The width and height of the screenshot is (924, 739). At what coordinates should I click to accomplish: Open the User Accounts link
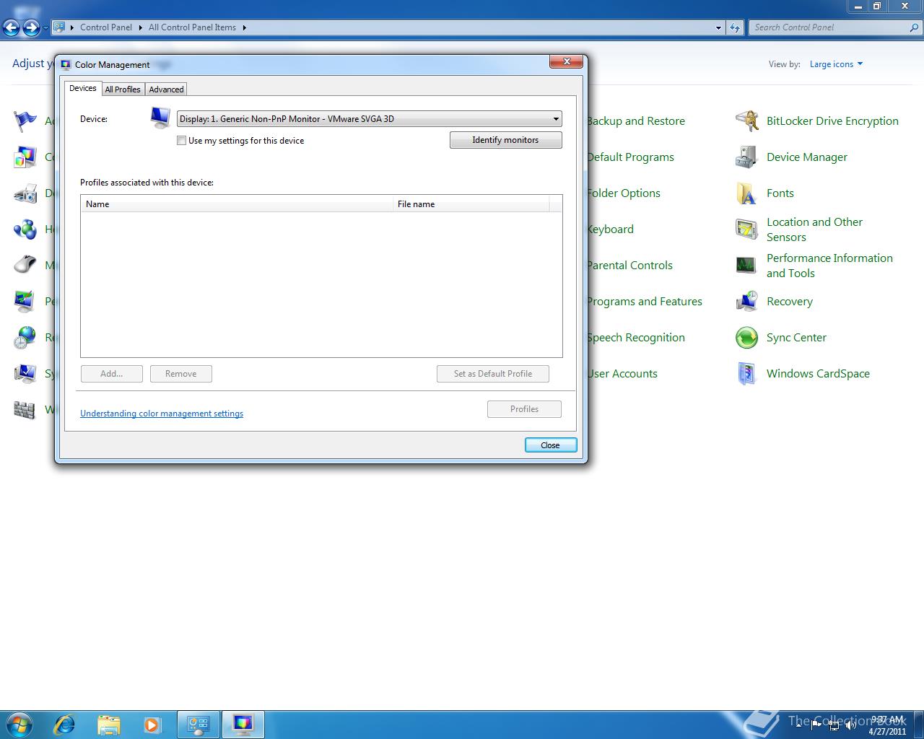click(622, 373)
